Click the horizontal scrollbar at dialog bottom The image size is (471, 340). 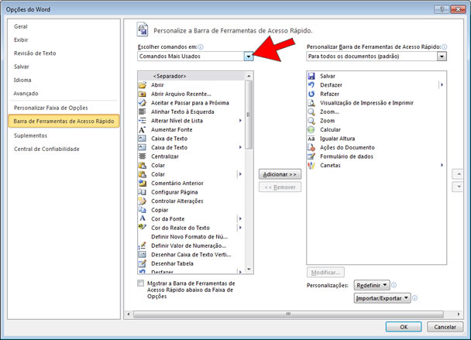tap(288, 314)
